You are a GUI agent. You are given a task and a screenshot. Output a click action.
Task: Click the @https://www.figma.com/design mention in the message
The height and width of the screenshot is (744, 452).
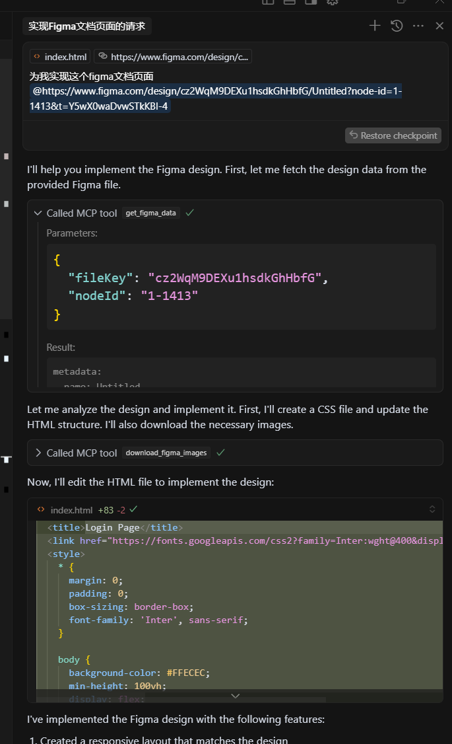(x=216, y=98)
